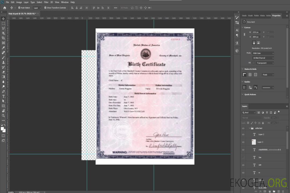
Task: Toggle rulers view in Rulers & Grids
Action: [x=244, y=75]
